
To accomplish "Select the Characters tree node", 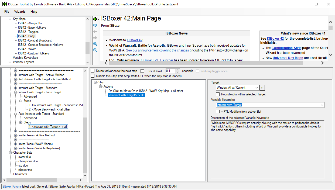I will tap(20, 174).
